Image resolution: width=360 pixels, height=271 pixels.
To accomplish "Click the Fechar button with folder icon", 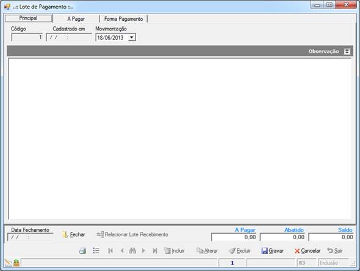I will [x=73, y=234].
